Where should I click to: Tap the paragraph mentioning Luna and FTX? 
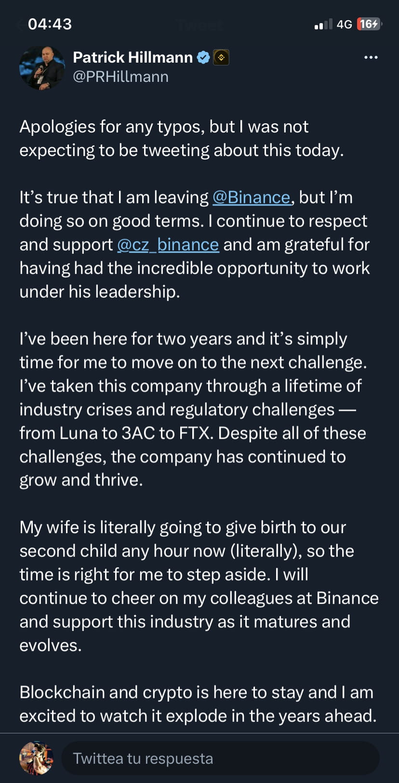tap(193, 409)
